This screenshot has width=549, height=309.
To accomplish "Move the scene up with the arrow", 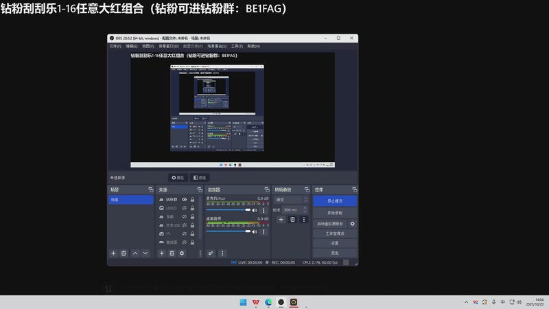I will [135, 253].
